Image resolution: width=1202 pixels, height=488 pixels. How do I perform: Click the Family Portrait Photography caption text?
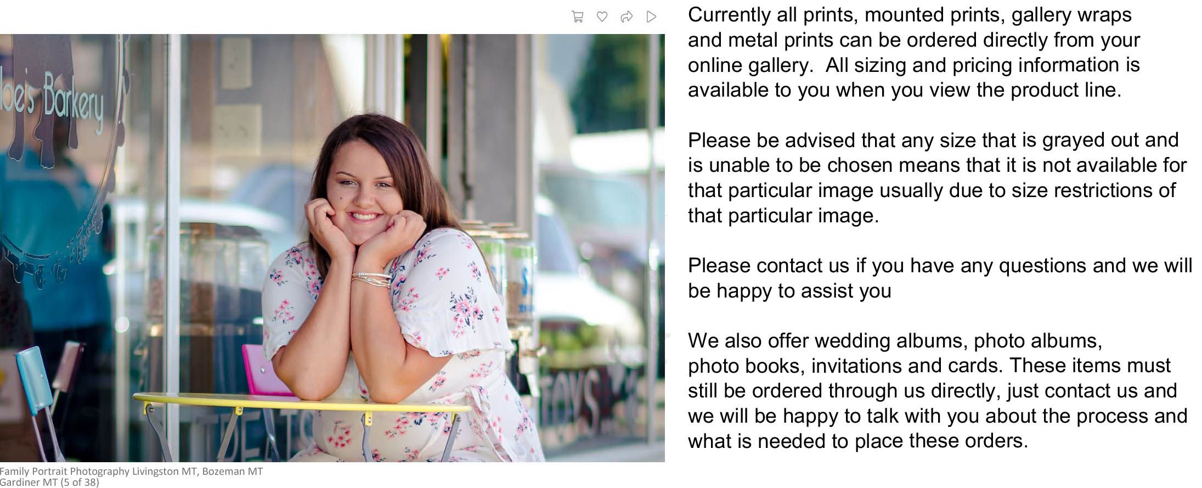[131, 472]
